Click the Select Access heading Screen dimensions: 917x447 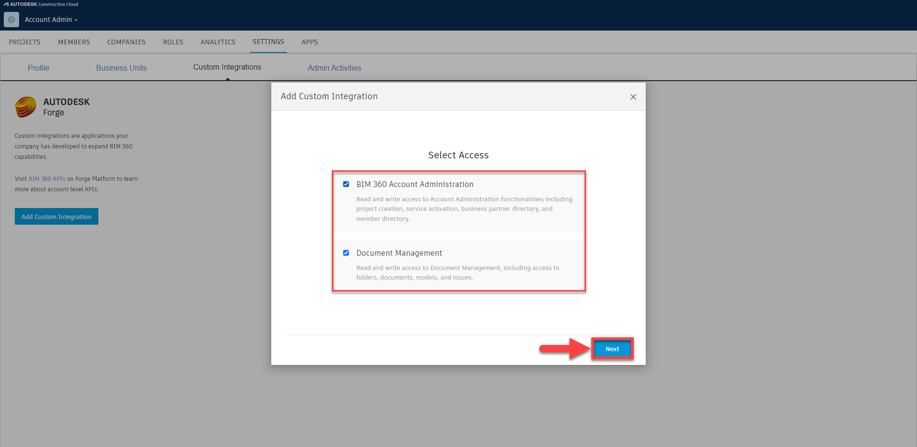click(x=458, y=155)
